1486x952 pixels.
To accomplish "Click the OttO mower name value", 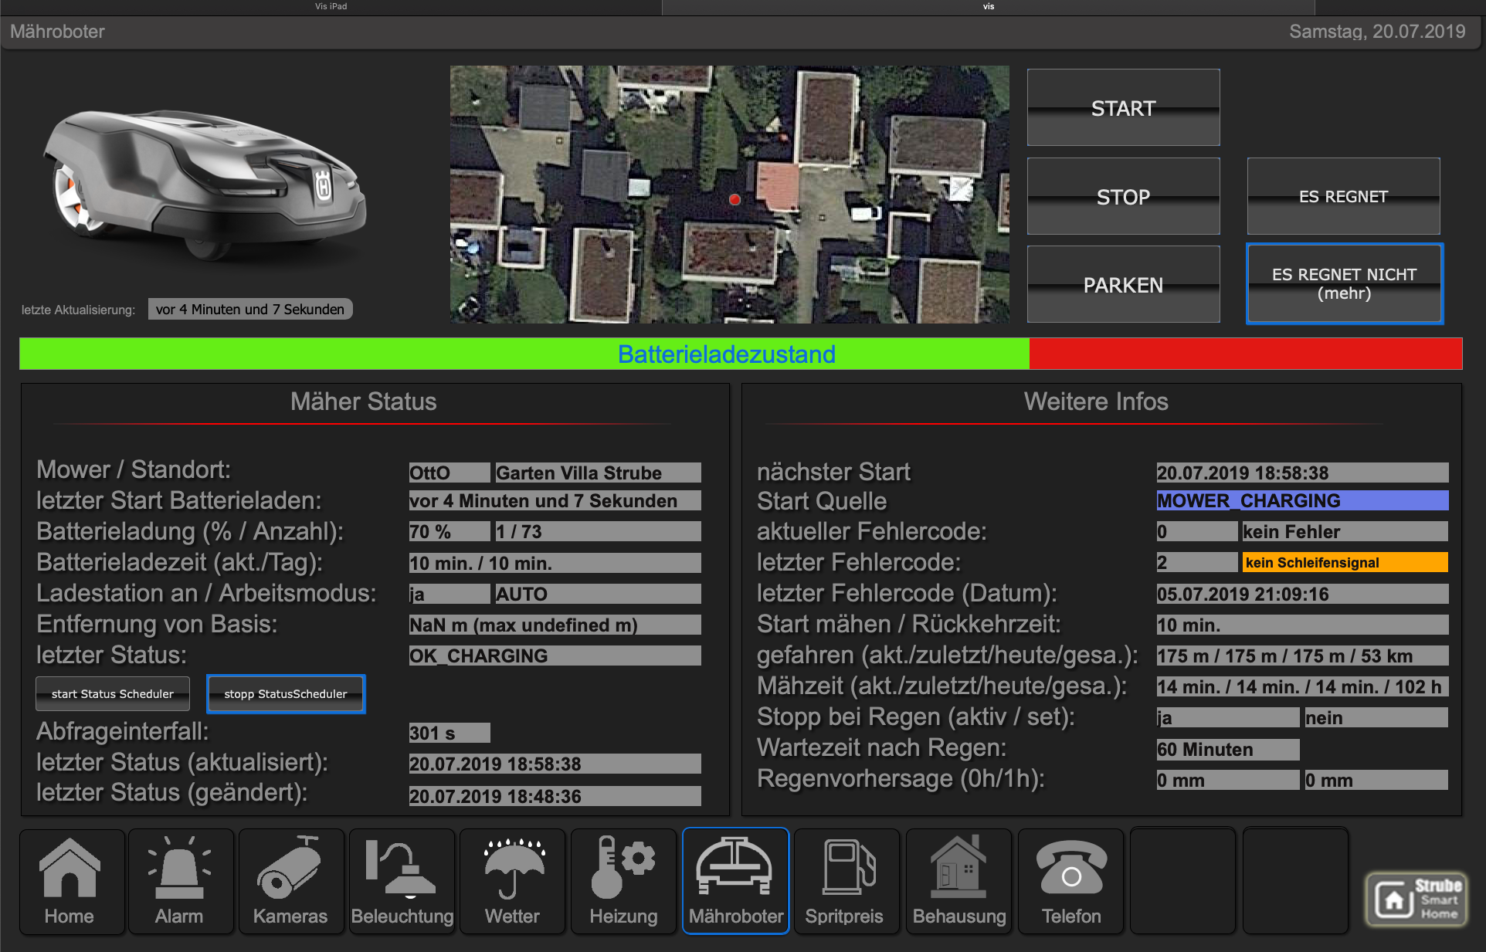I will [450, 473].
